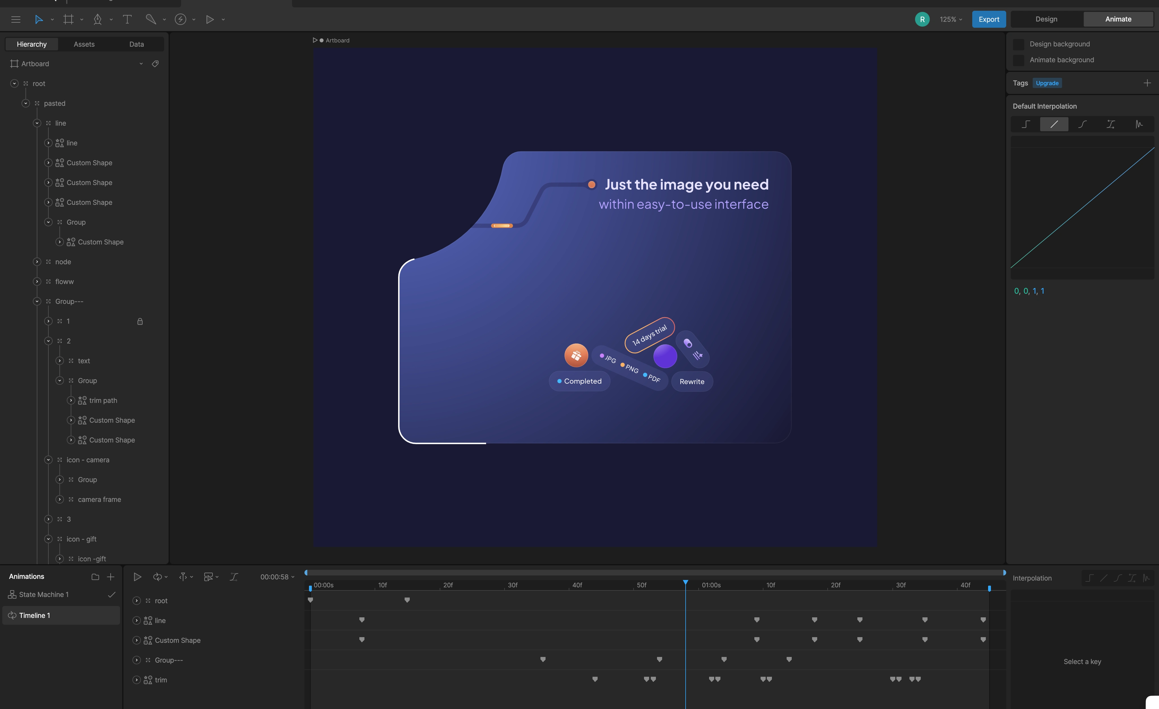This screenshot has height=709, width=1159.
Task: Select the camera frame layer
Action: pyautogui.click(x=99, y=499)
